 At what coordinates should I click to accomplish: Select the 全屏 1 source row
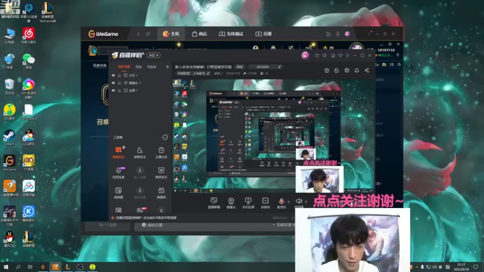tap(140, 90)
